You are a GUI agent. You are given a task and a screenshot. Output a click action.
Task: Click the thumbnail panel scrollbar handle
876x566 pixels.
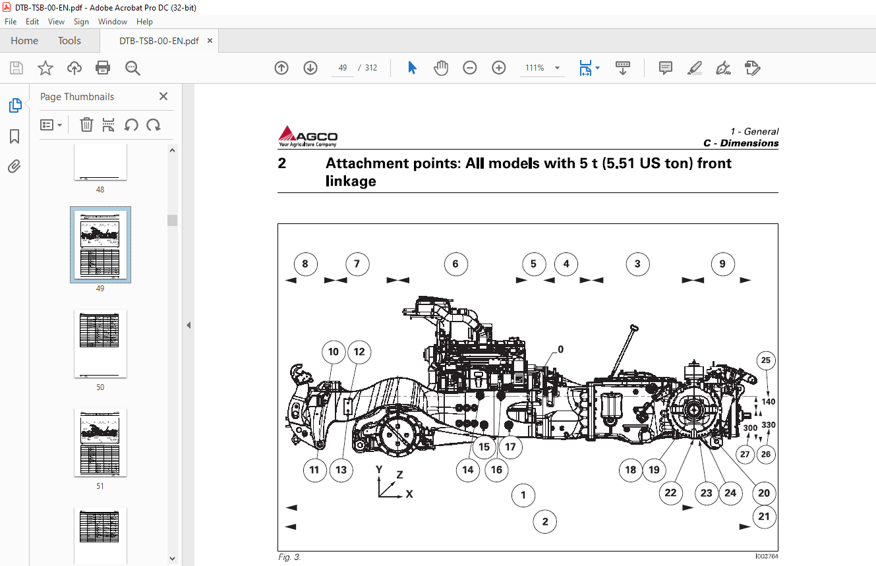pyautogui.click(x=173, y=220)
